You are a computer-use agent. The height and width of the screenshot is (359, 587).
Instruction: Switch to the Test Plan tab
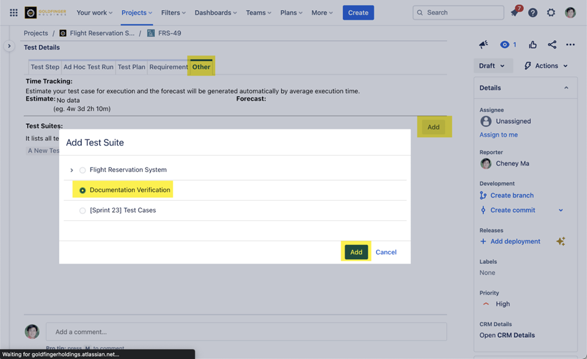click(131, 67)
